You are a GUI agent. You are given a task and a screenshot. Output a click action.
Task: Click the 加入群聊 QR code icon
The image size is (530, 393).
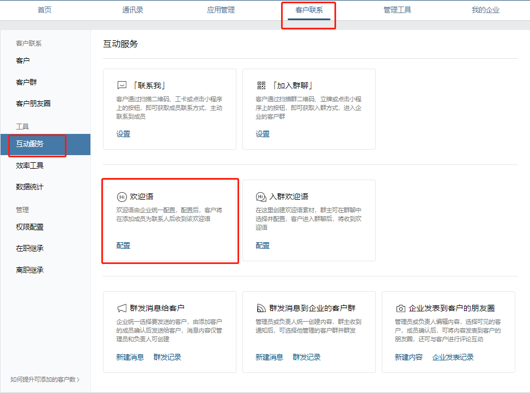click(261, 85)
